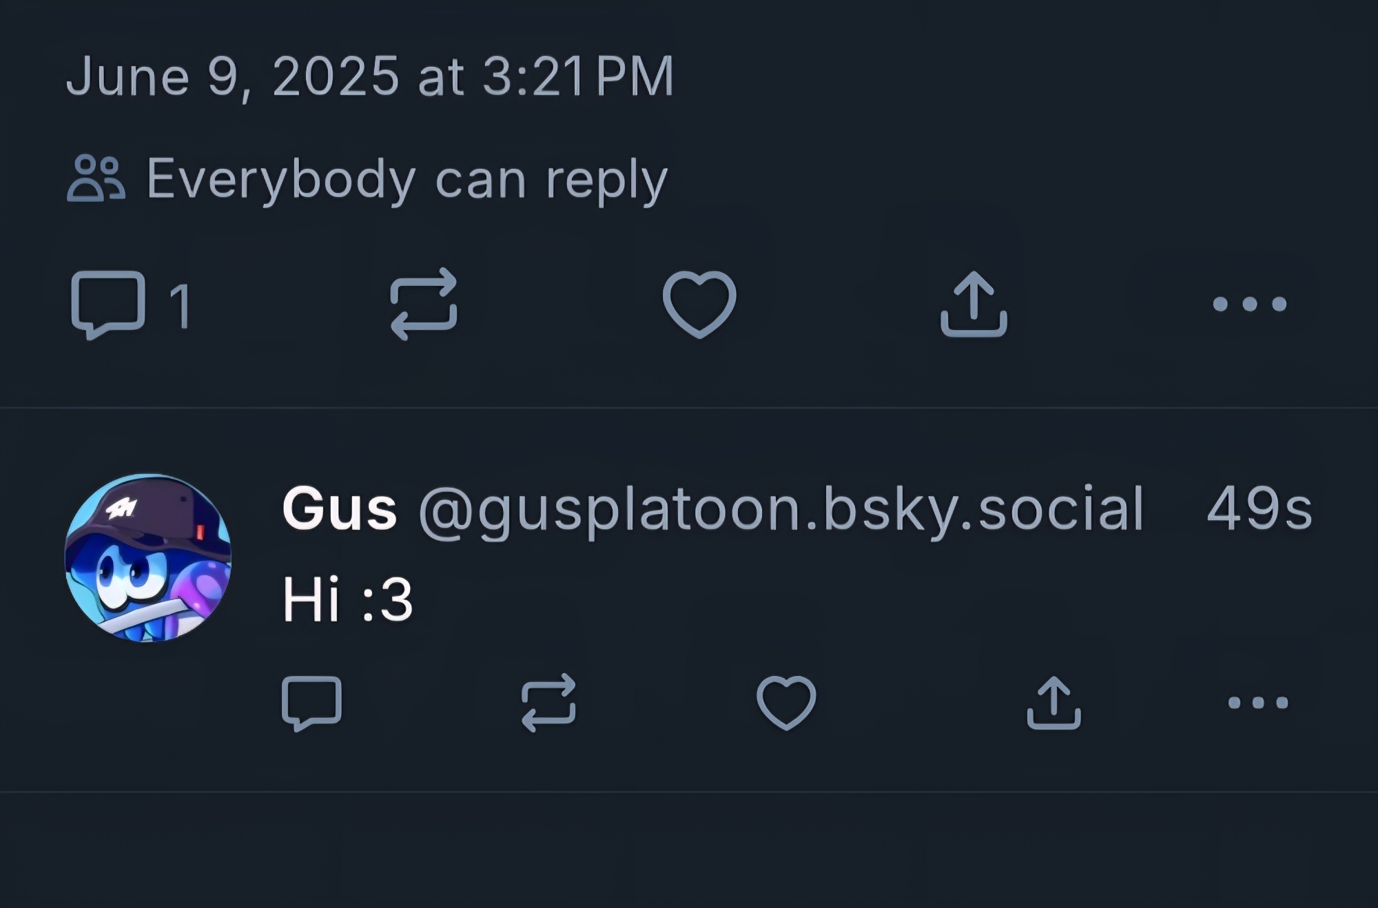
Task: Open more options on Gus's reply
Action: point(1258,703)
